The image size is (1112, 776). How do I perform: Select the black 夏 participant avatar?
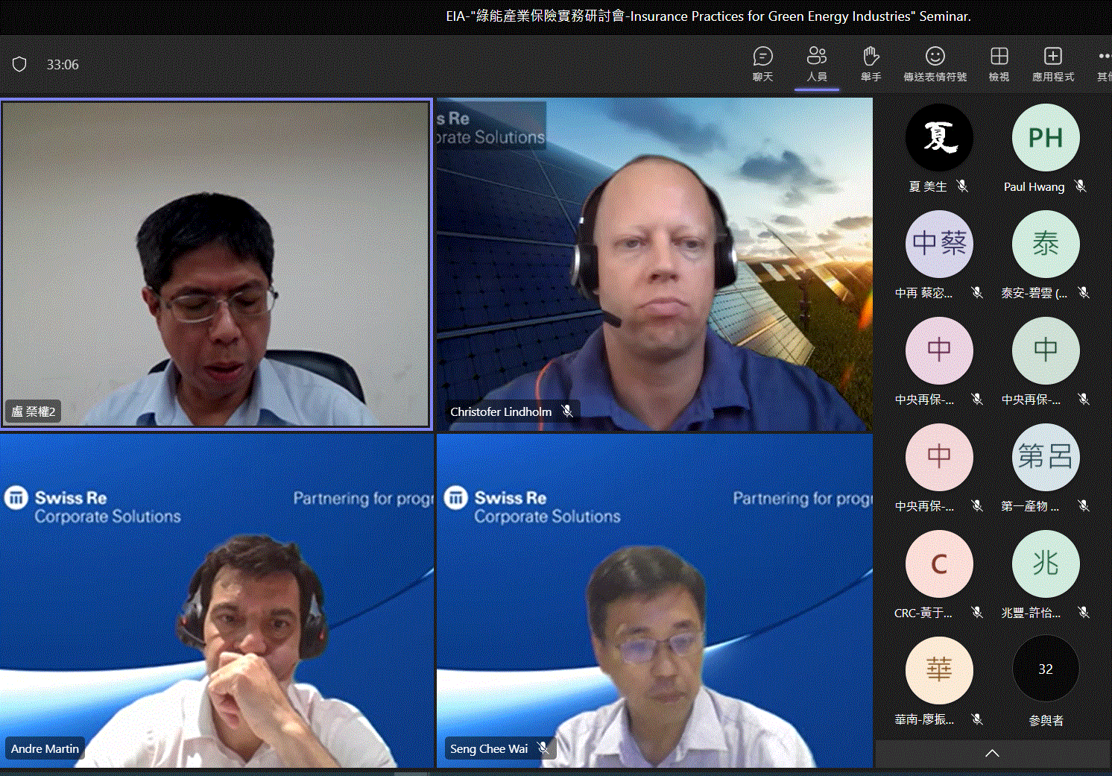point(939,138)
